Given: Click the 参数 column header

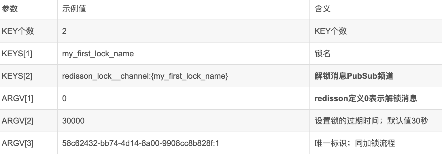Looking at the screenshot, I should (10, 9).
